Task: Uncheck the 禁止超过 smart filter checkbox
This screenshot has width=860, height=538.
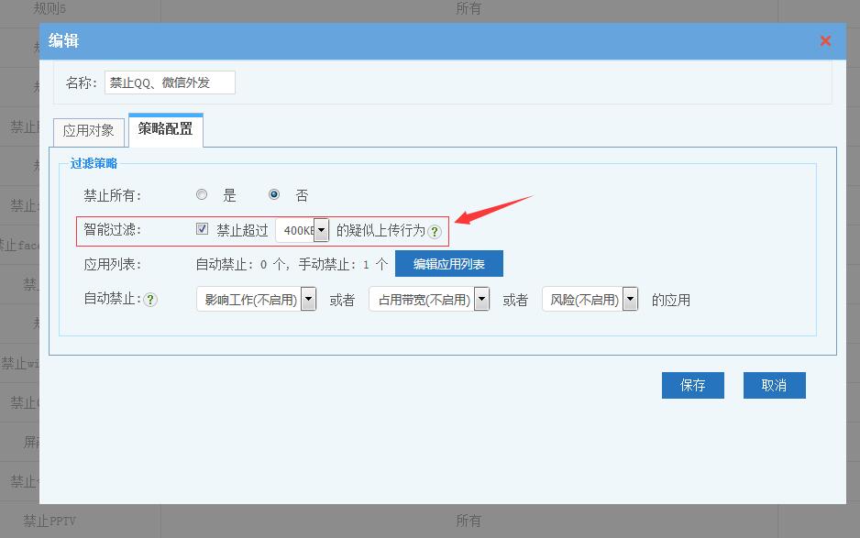Action: click(x=202, y=229)
